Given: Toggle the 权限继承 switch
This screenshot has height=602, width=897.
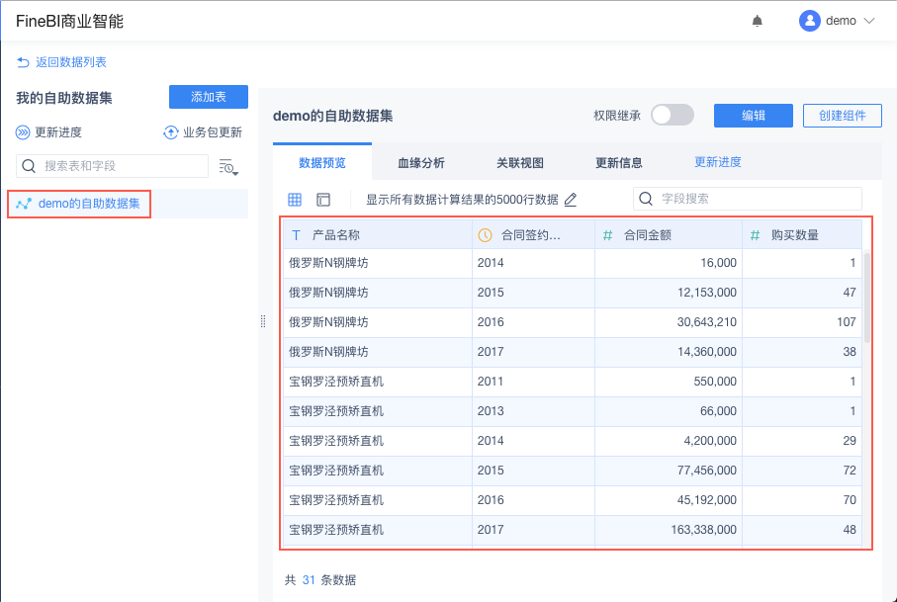Looking at the screenshot, I should (673, 115).
